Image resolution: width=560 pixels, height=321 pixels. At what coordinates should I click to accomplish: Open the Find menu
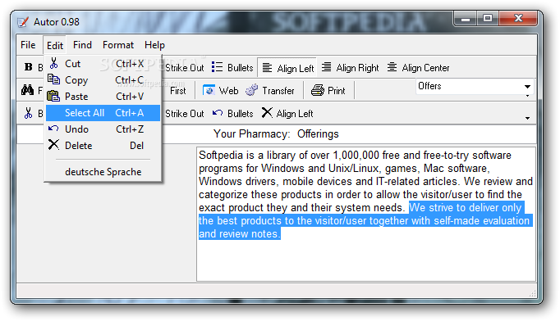pos(82,45)
